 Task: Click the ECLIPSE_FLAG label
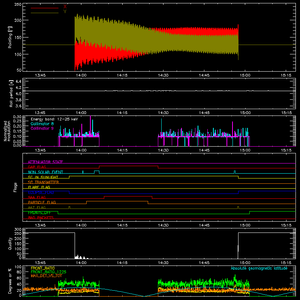41,192
